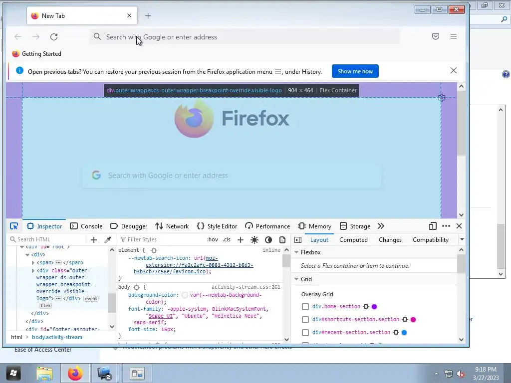
Task: Enable overlay for div#shortcuts-section.section
Action: click(x=305, y=320)
